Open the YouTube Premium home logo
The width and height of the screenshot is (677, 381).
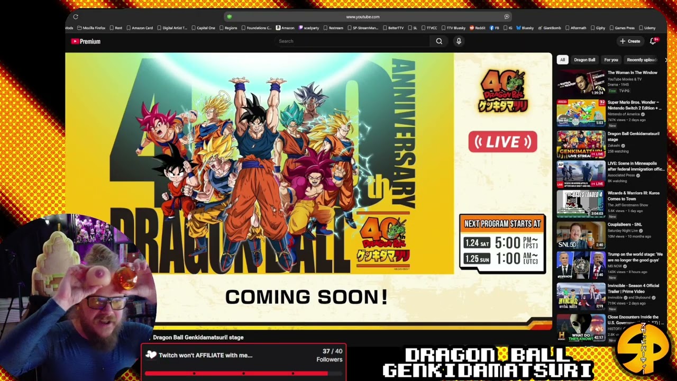pos(86,41)
